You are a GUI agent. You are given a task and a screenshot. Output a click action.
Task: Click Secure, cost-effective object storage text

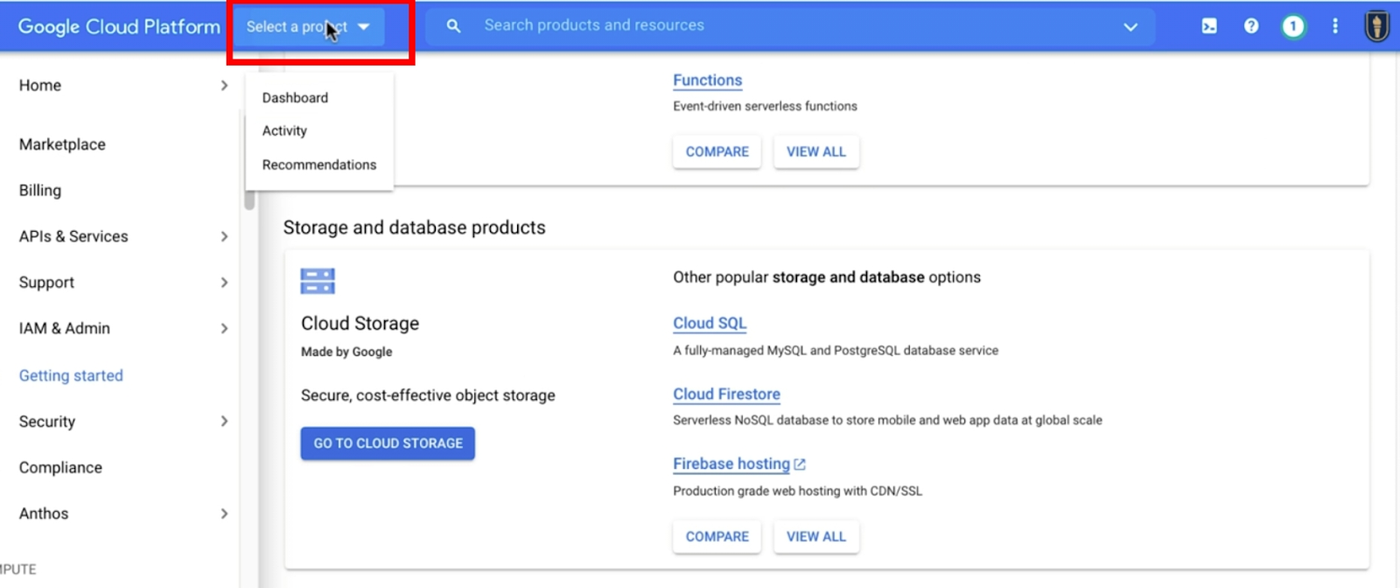coord(428,395)
